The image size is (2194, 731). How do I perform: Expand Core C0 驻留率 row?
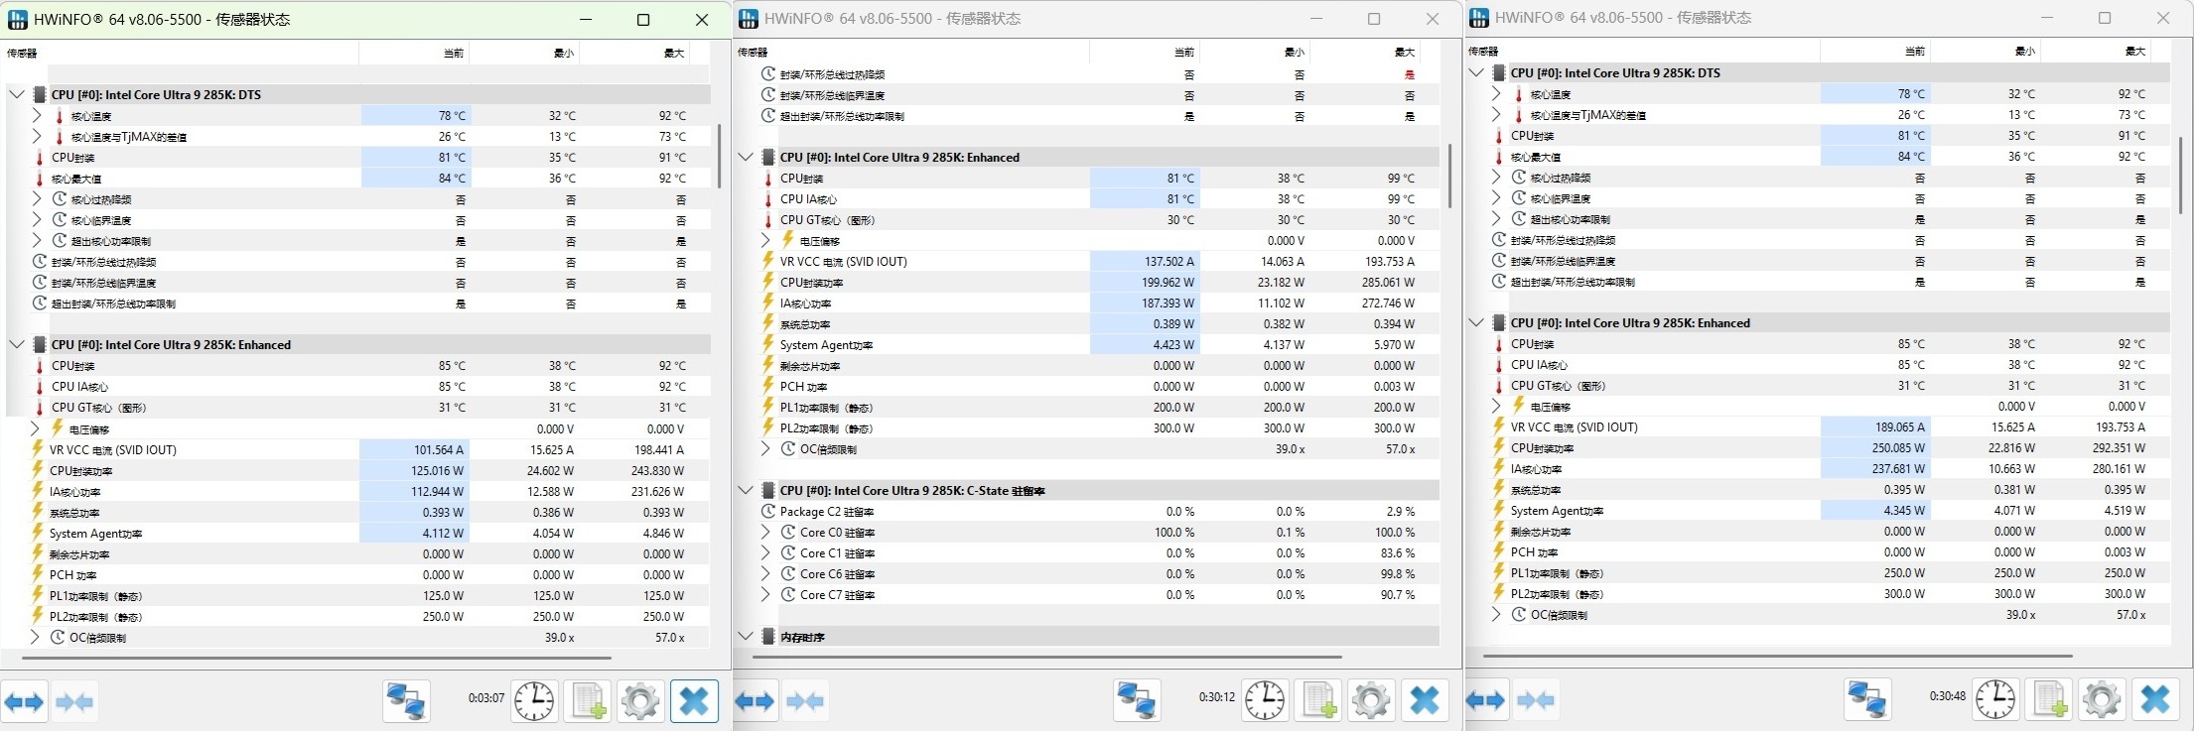point(765,532)
